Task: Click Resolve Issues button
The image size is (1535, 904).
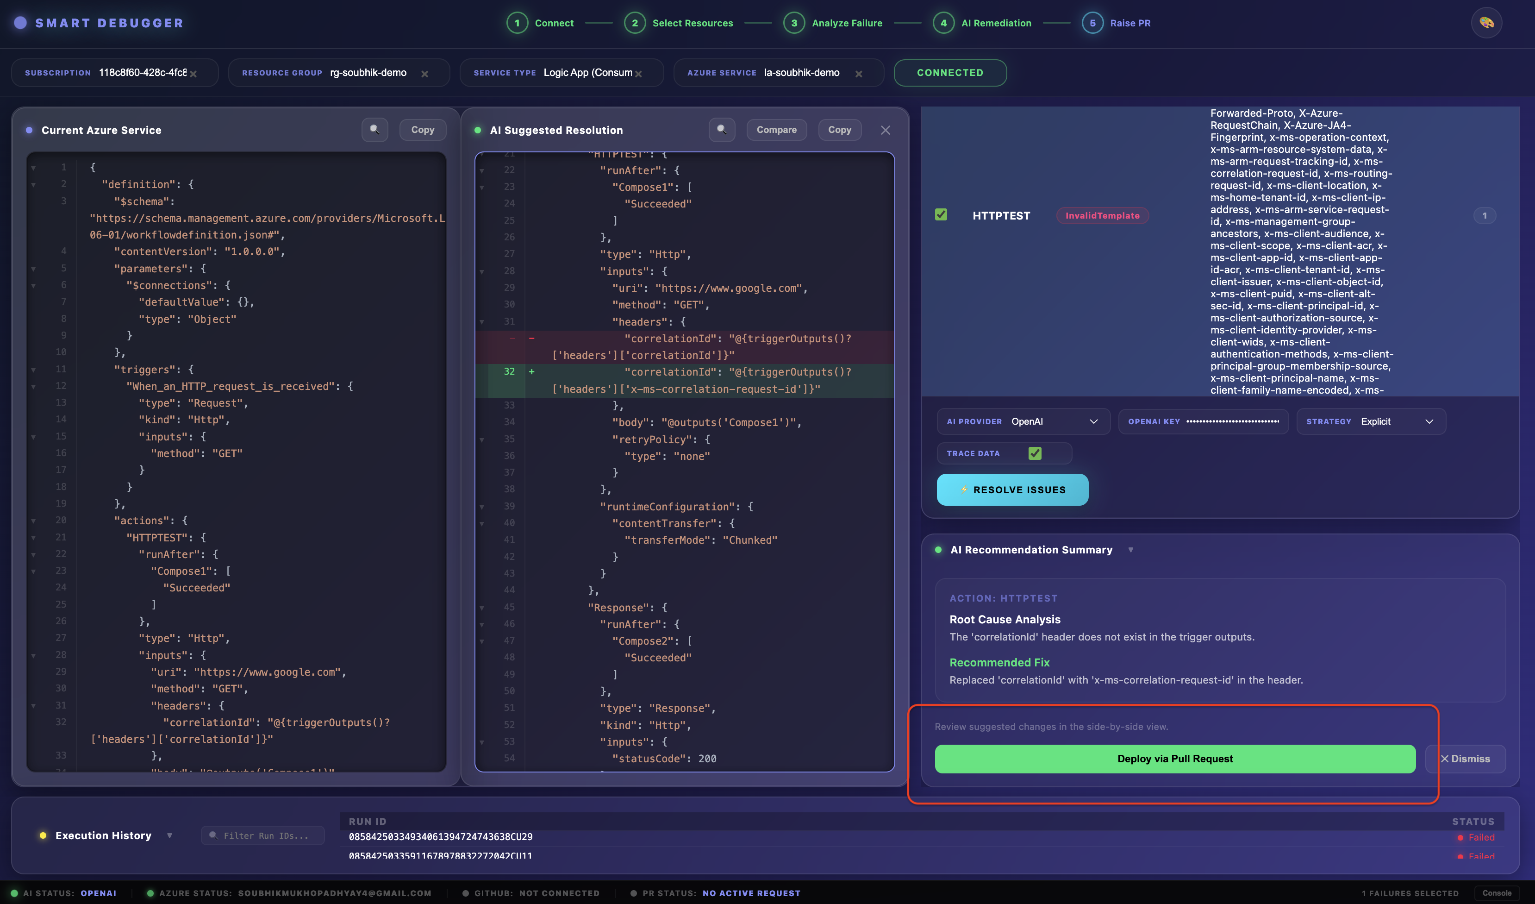Action: 1012,490
